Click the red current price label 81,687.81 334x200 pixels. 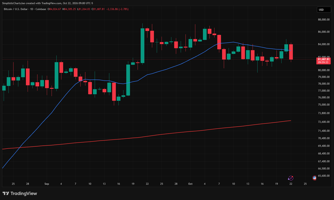[x=324, y=59]
